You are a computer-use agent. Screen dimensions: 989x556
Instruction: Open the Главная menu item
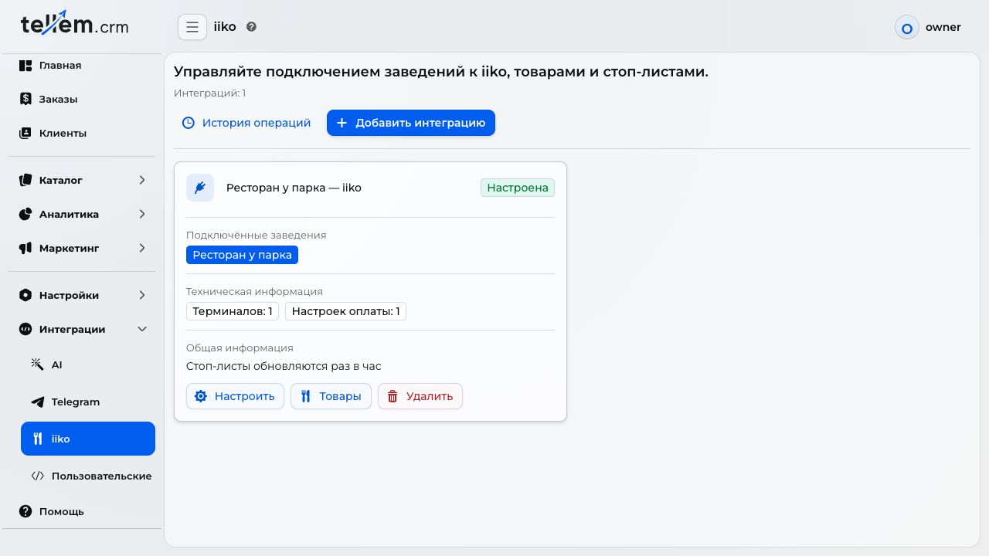point(82,66)
